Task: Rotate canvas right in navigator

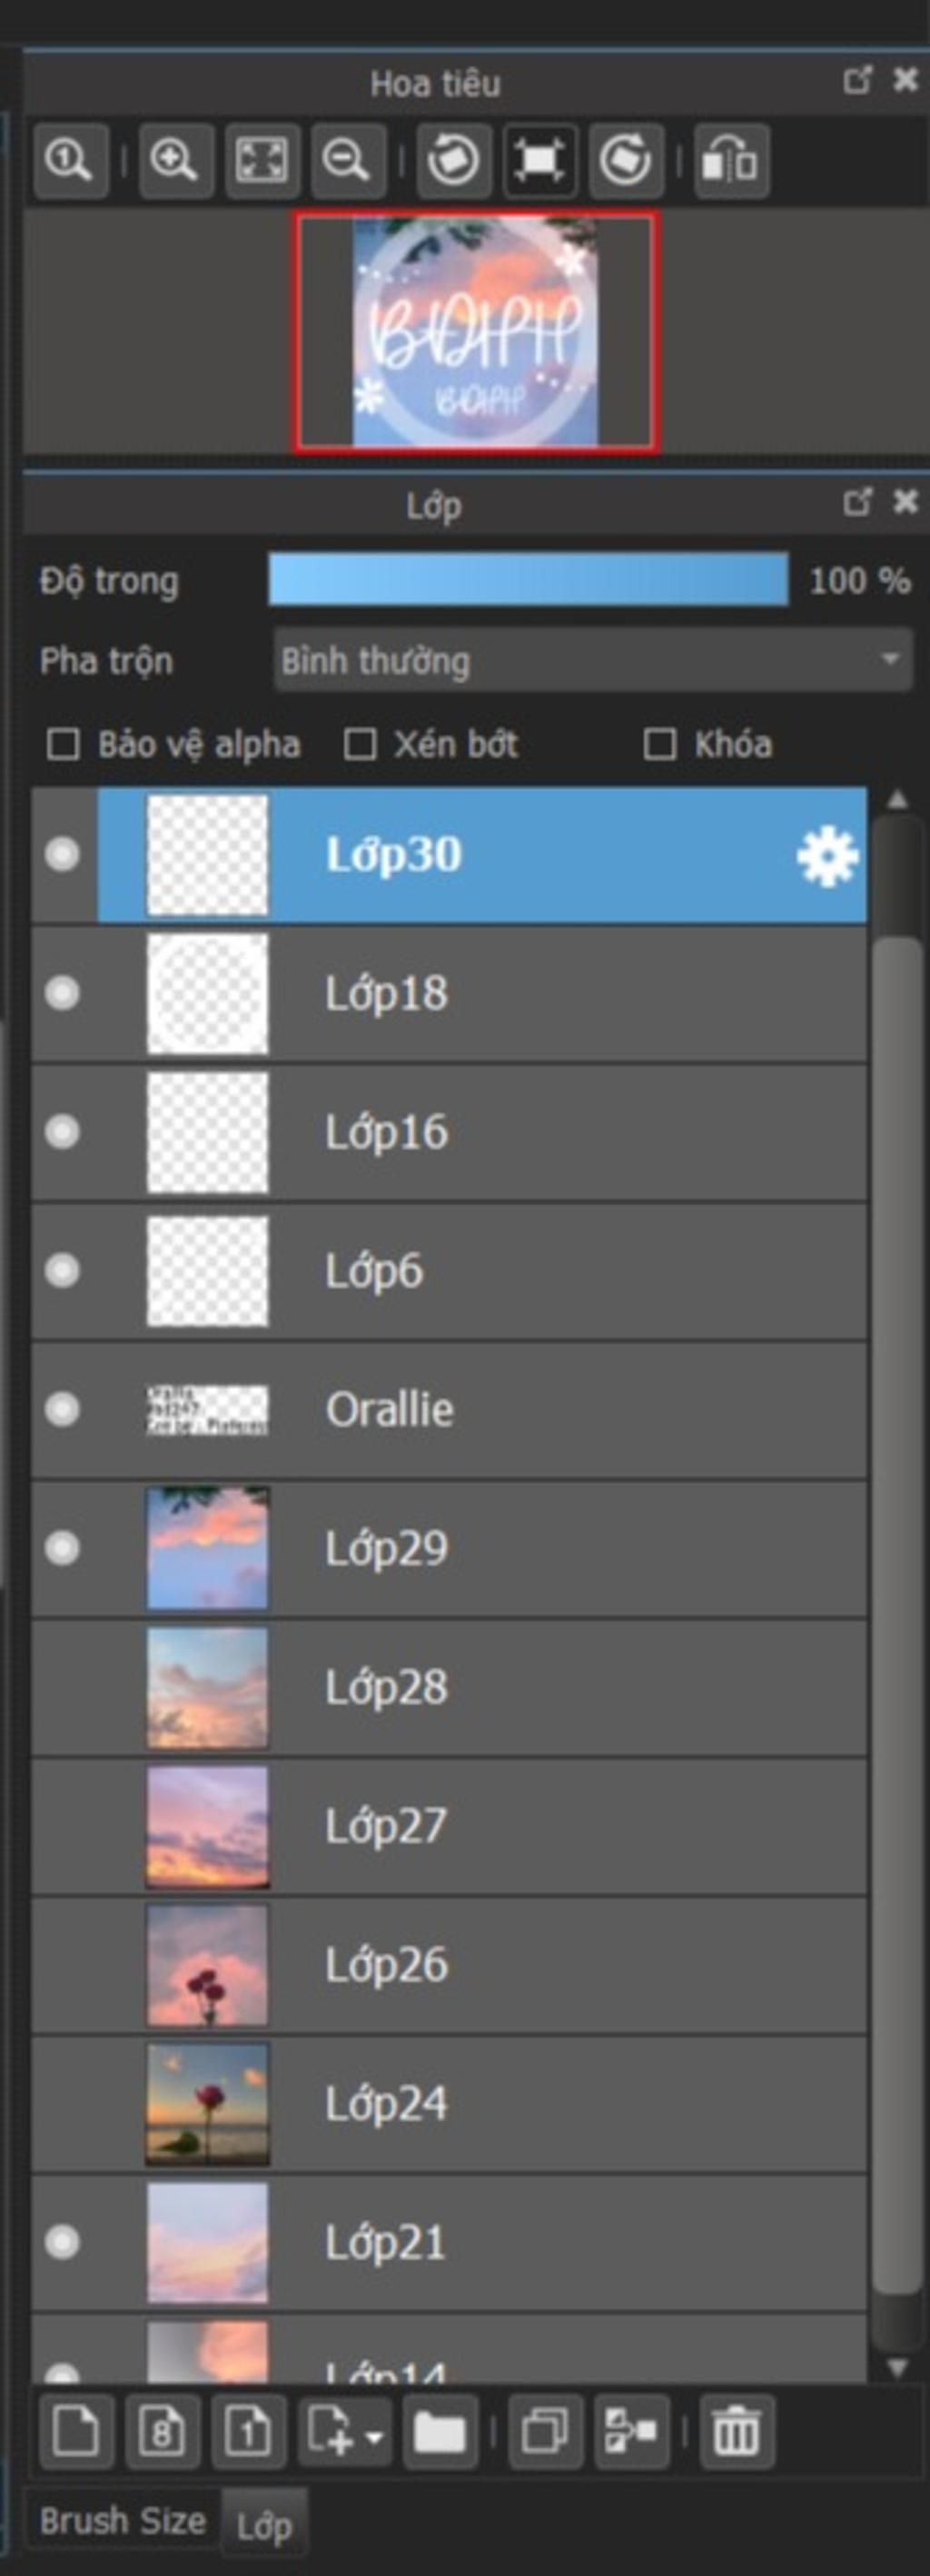Action: tap(626, 160)
